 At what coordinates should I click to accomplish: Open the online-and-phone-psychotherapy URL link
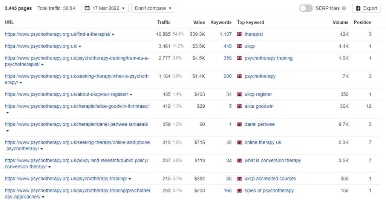77,145
